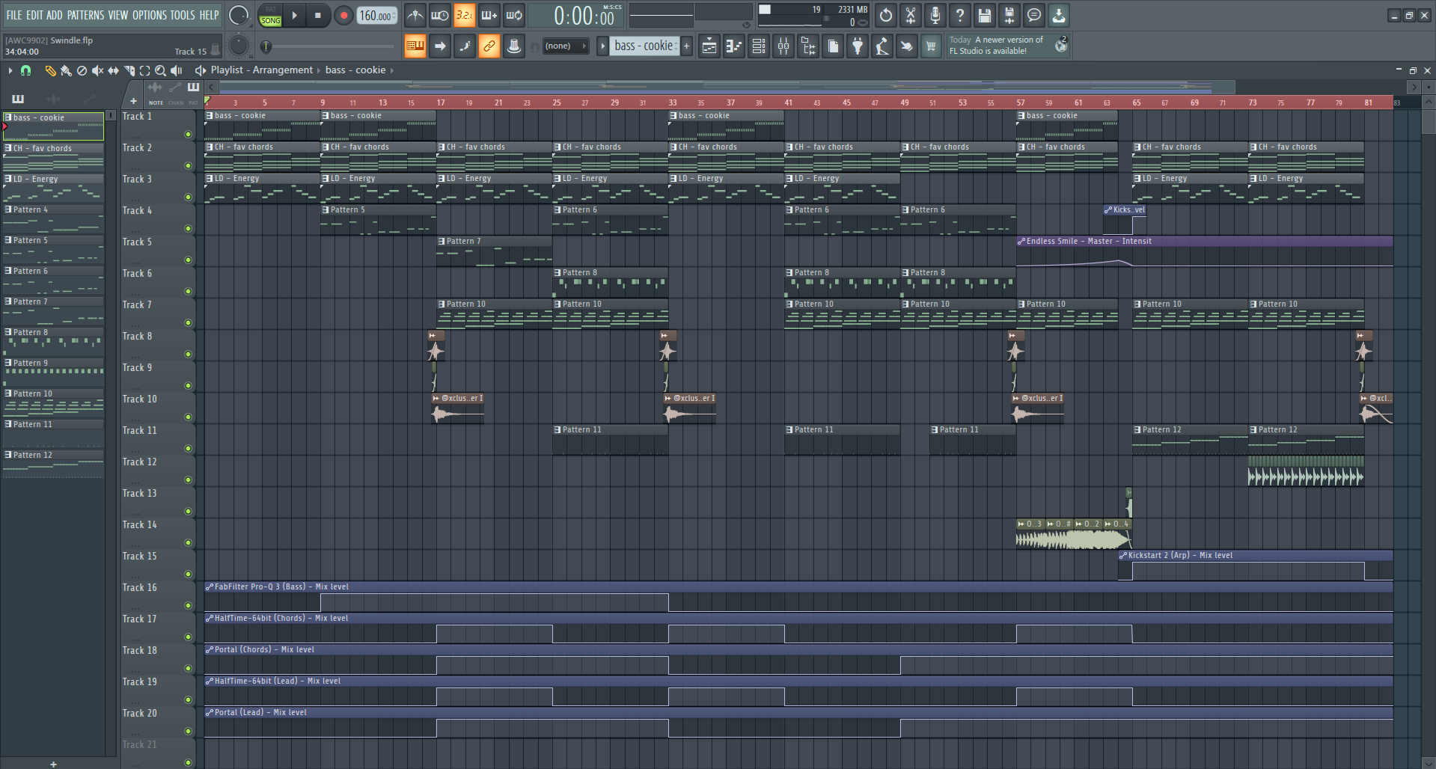Mute Track 1 with green light
Screen dimensions: 1436x769
point(188,135)
